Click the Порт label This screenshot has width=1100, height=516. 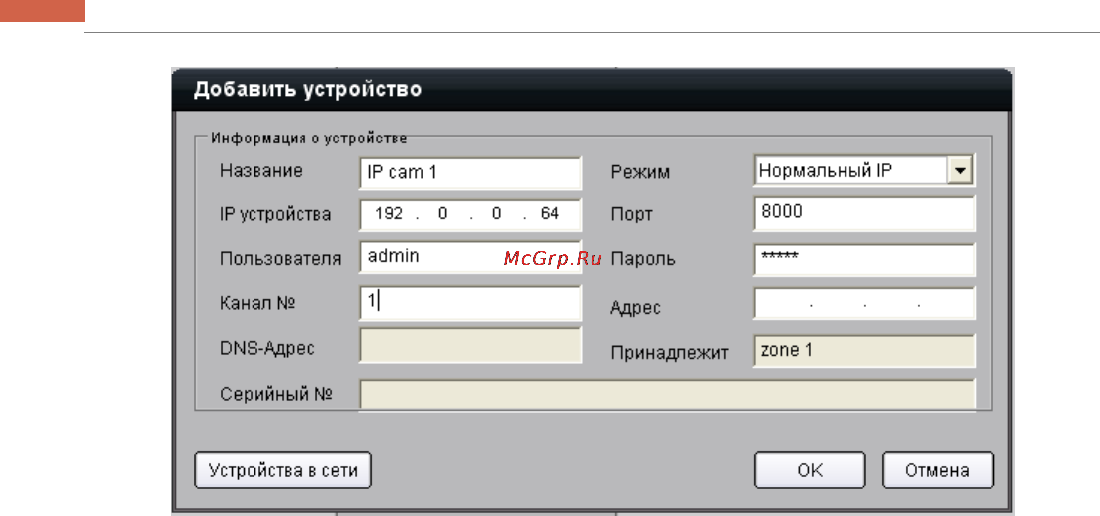[x=631, y=214]
